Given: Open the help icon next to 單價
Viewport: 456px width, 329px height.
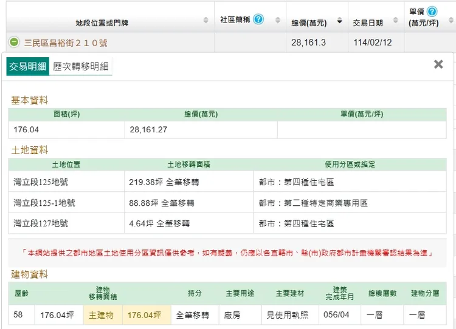Looking at the screenshot, I should point(432,12).
